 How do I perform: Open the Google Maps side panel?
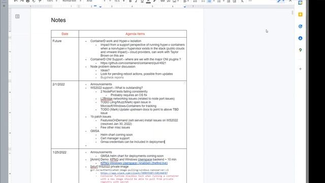(300, 50)
